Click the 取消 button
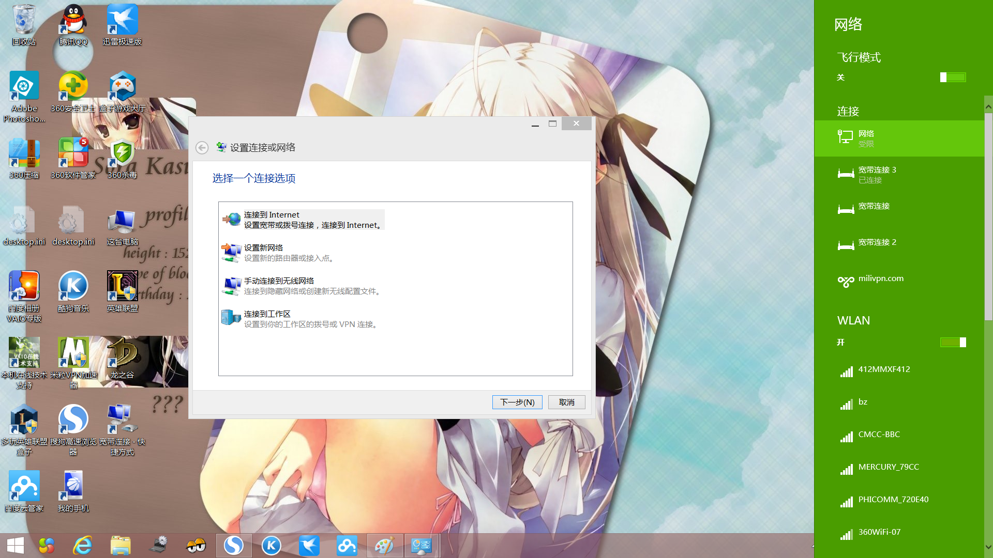This screenshot has height=558, width=993. [567, 402]
